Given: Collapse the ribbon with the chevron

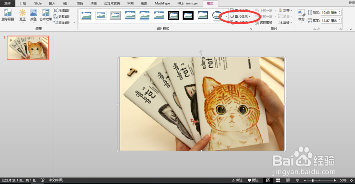Looking at the screenshot, I should click(x=351, y=29).
